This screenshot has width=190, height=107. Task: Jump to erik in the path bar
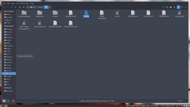33,7
